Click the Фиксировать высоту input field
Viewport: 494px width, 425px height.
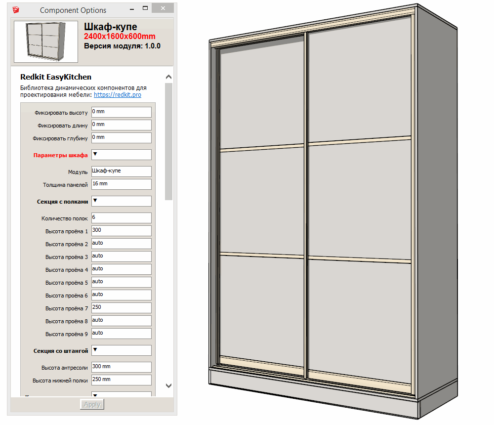[x=121, y=112]
